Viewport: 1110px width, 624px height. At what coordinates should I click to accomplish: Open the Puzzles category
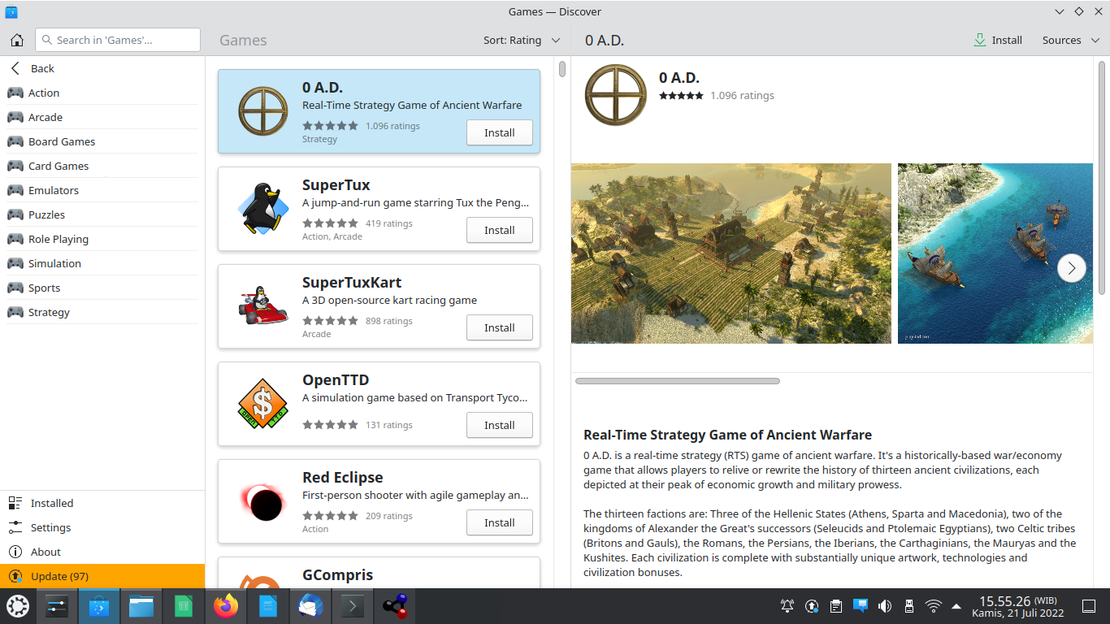[x=102, y=214]
